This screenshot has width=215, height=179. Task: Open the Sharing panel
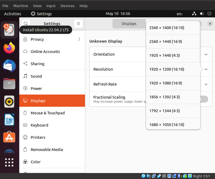[x=52, y=64]
